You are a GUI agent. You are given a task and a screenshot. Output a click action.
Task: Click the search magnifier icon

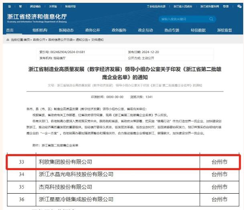(x=211, y=19)
